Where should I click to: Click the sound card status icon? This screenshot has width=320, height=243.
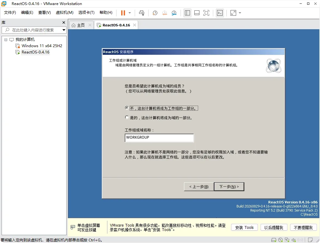coord(294,240)
